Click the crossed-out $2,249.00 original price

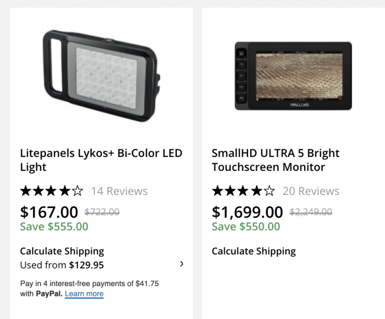[311, 212]
